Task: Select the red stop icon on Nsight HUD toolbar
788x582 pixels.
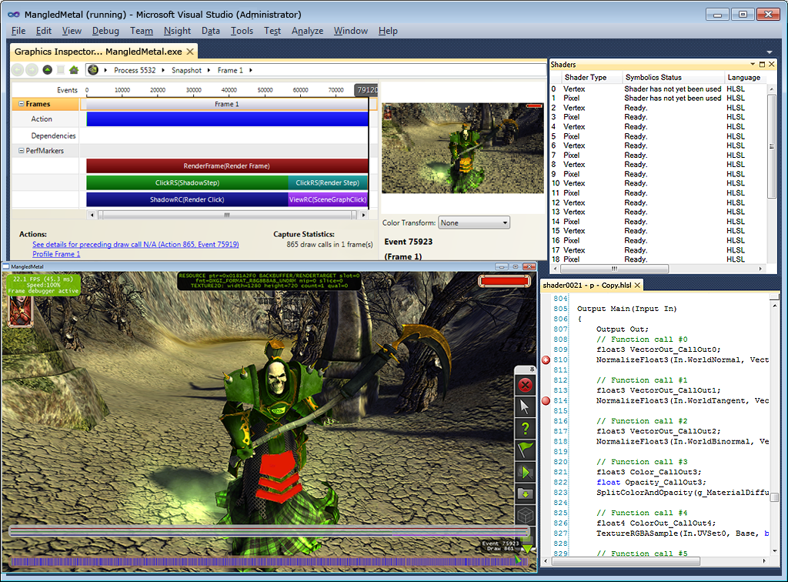Action: pyautogui.click(x=526, y=385)
